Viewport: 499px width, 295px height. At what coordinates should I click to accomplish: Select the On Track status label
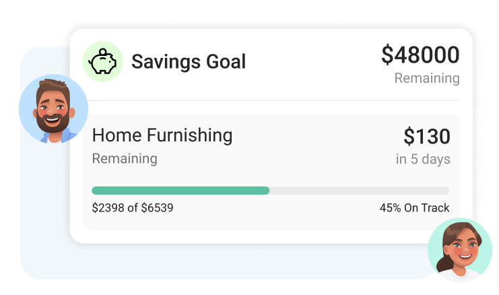pyautogui.click(x=426, y=208)
